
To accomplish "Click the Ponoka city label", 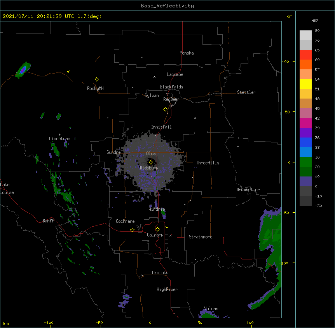I will pyautogui.click(x=187, y=53).
